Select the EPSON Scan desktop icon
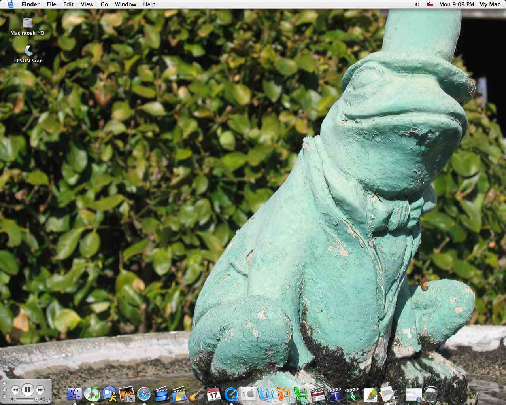Viewport: 506px width, 405px height. pyautogui.click(x=28, y=55)
